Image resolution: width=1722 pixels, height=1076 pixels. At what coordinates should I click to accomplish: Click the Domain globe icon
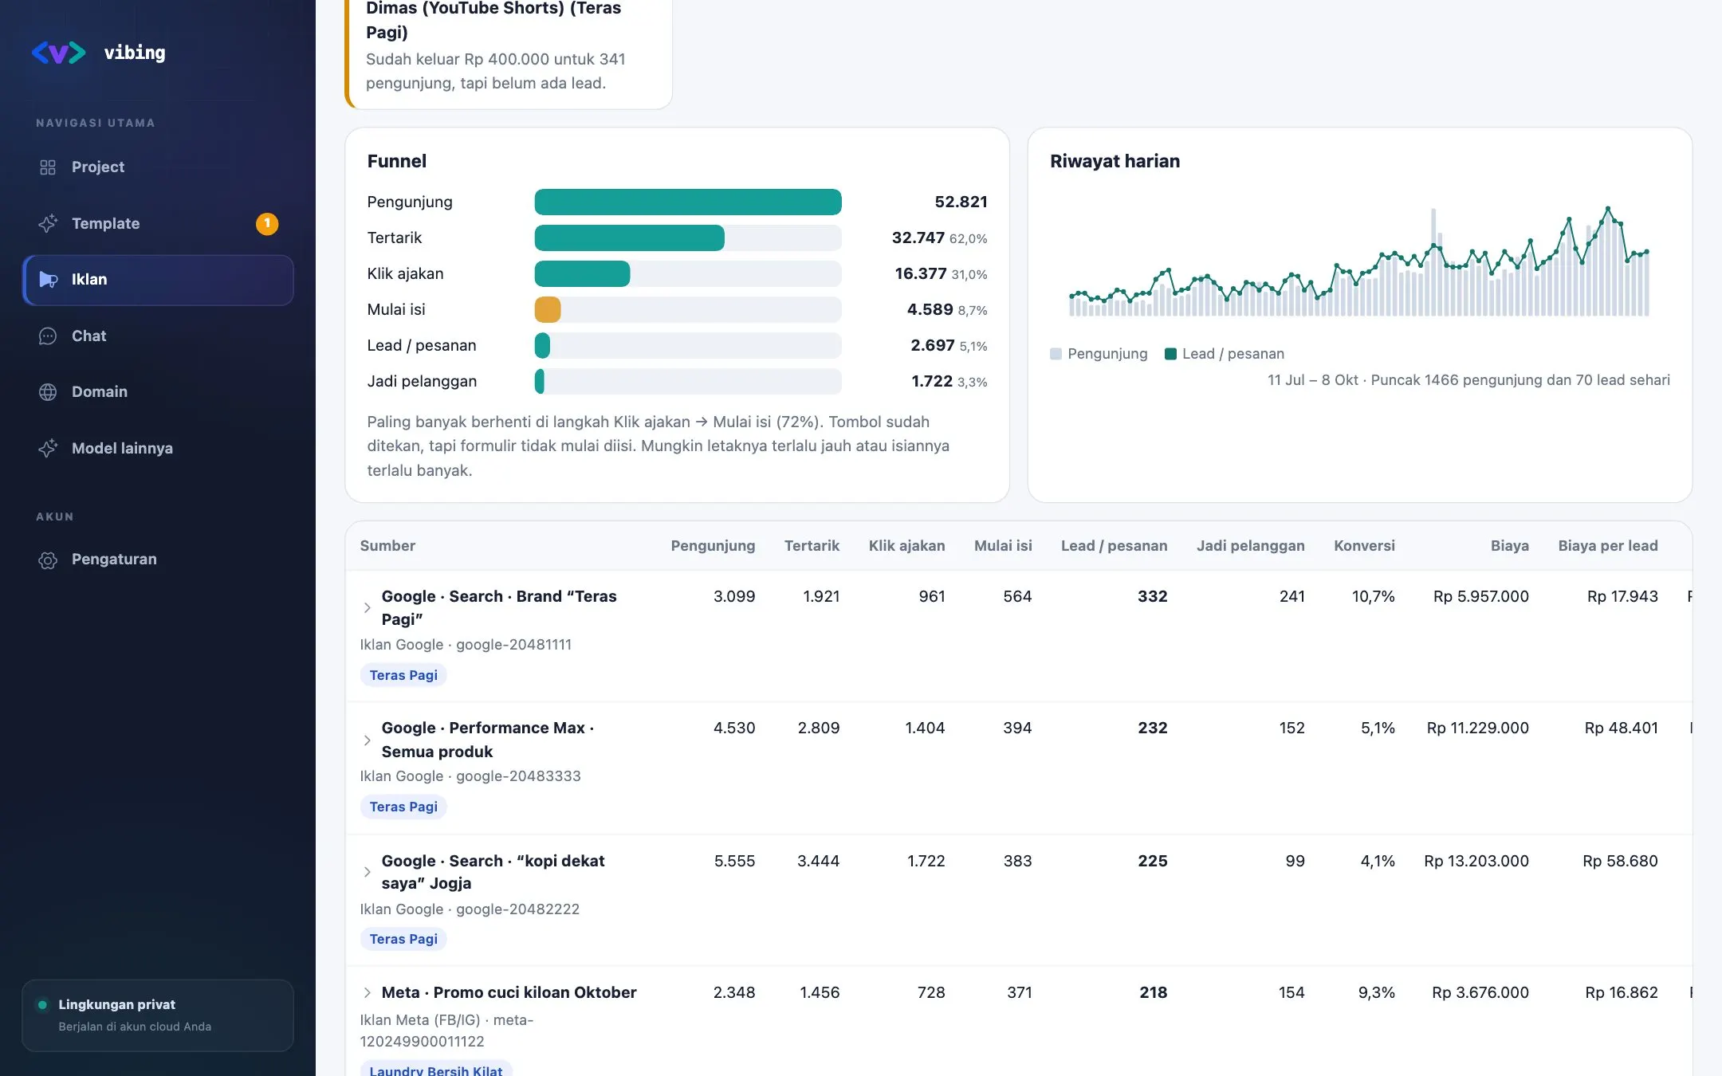48,392
